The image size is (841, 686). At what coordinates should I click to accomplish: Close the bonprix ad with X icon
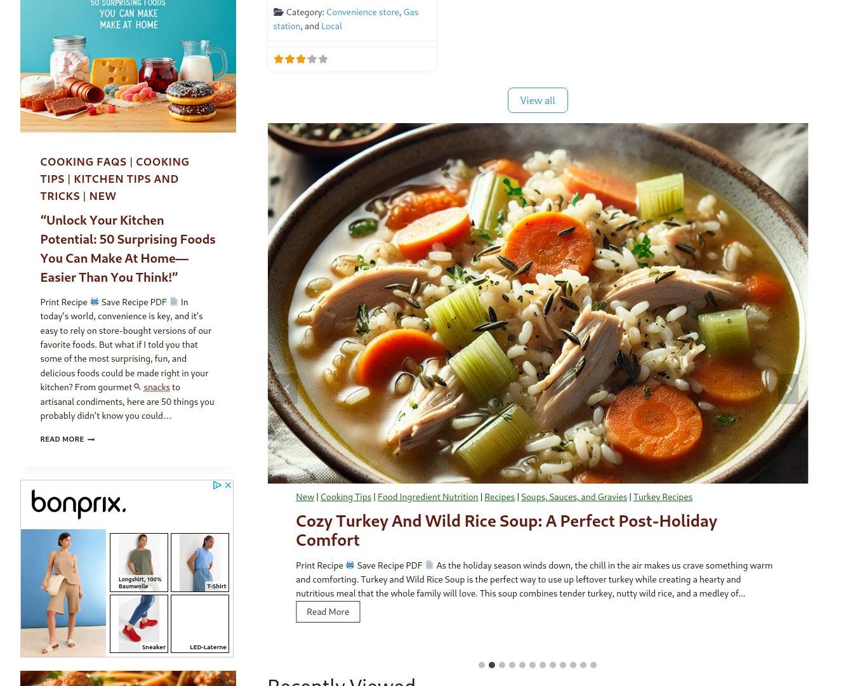click(x=228, y=485)
